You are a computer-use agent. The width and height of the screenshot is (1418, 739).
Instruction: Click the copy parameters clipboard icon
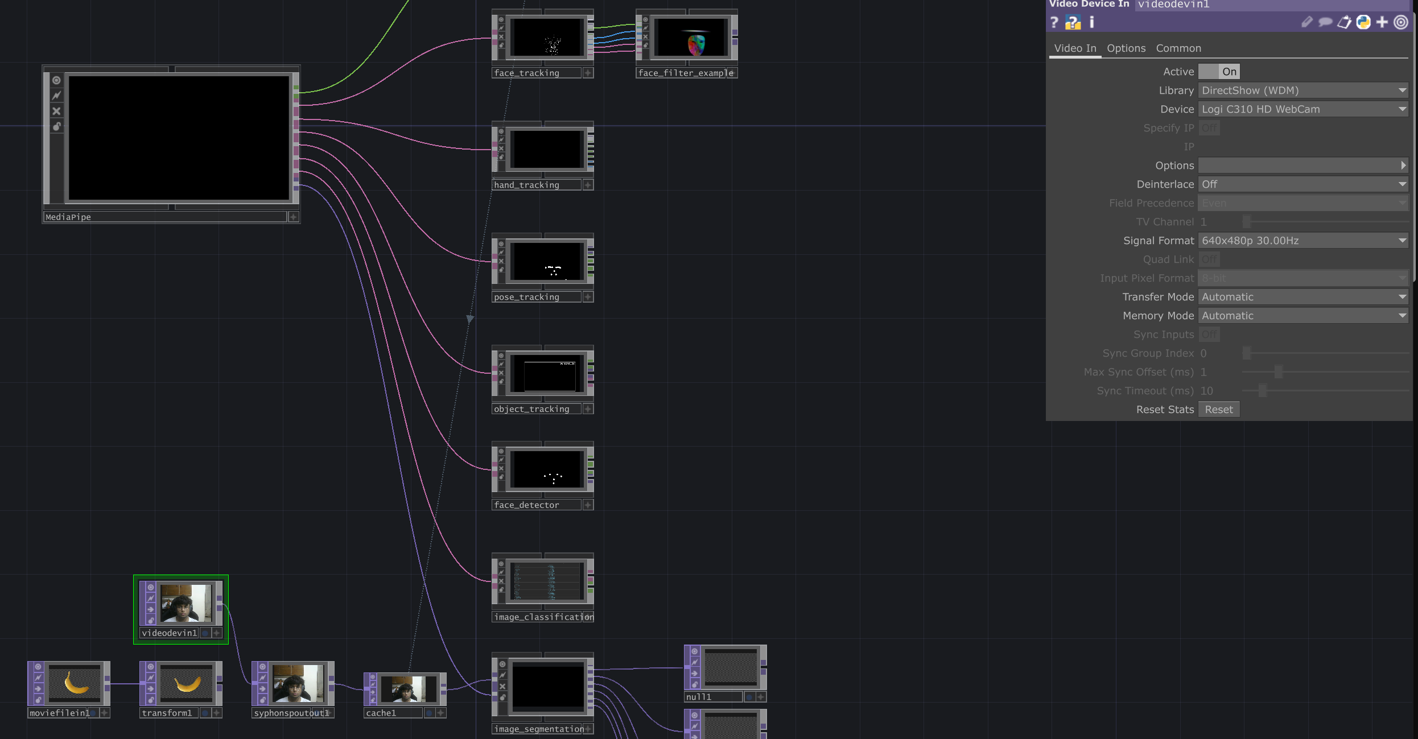1344,22
